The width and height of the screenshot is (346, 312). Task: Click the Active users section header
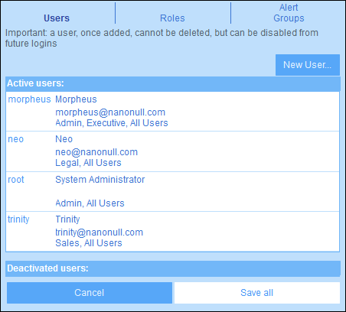(x=173, y=83)
